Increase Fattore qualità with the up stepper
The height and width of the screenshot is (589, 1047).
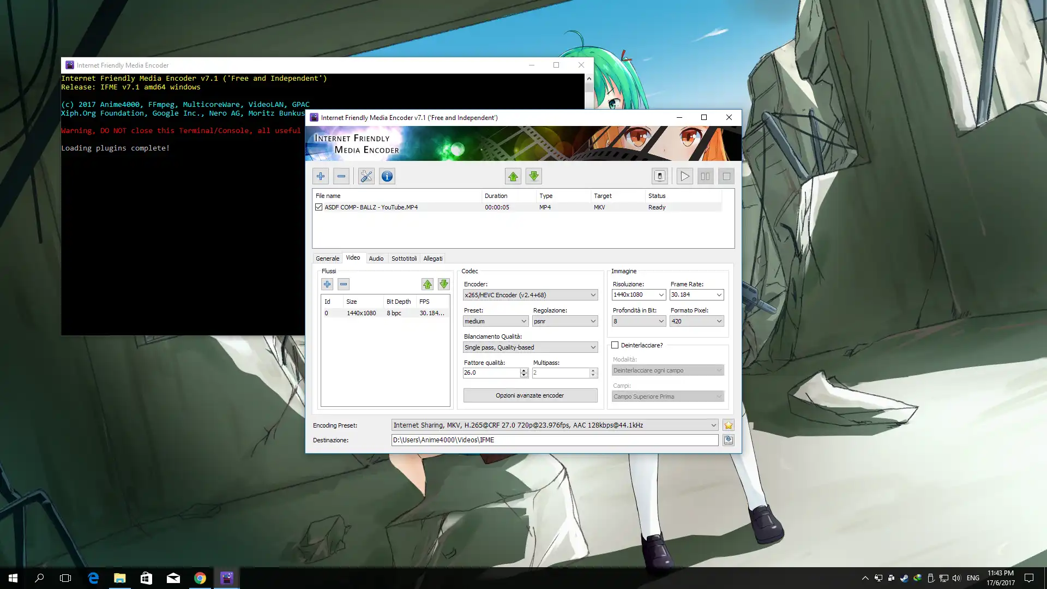click(524, 370)
